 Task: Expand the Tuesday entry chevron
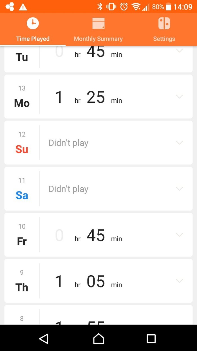179,51
